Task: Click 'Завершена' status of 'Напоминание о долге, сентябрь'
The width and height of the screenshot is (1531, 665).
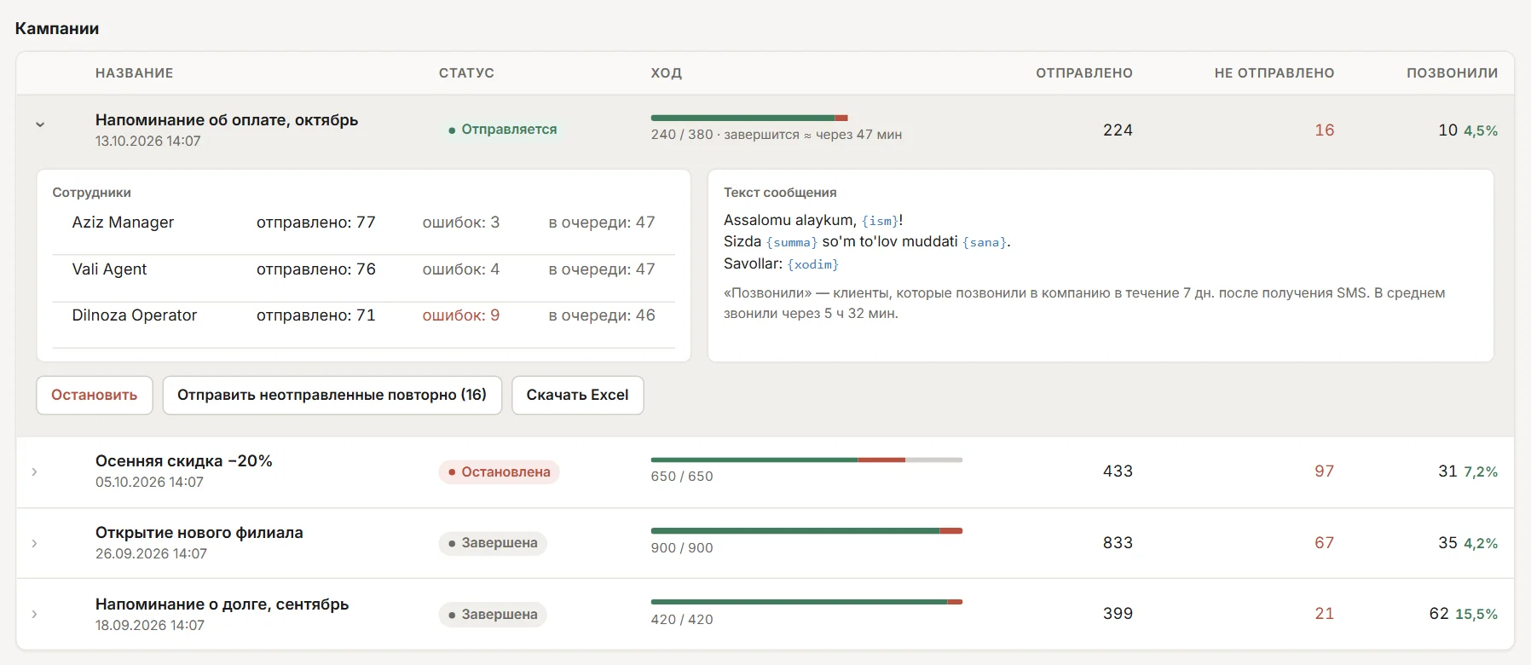Action: pos(493,614)
